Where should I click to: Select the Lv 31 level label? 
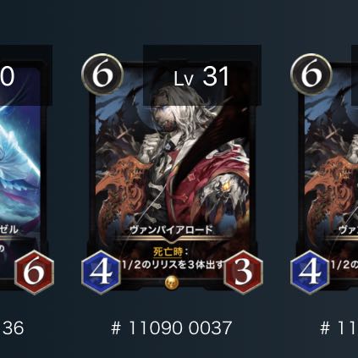coord(201,77)
